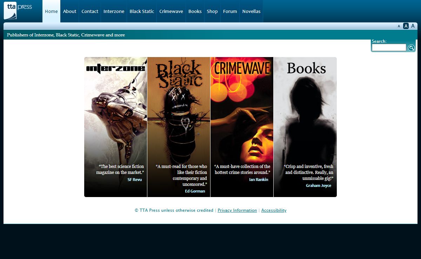Click the publishers tagline text
Screen dimensions: 421x259
[x=66, y=35]
